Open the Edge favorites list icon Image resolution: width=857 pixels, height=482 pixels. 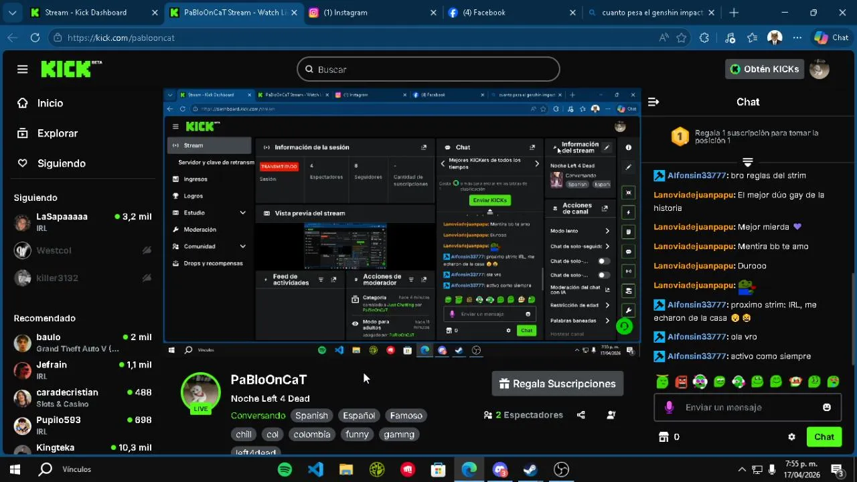pyautogui.click(x=753, y=37)
